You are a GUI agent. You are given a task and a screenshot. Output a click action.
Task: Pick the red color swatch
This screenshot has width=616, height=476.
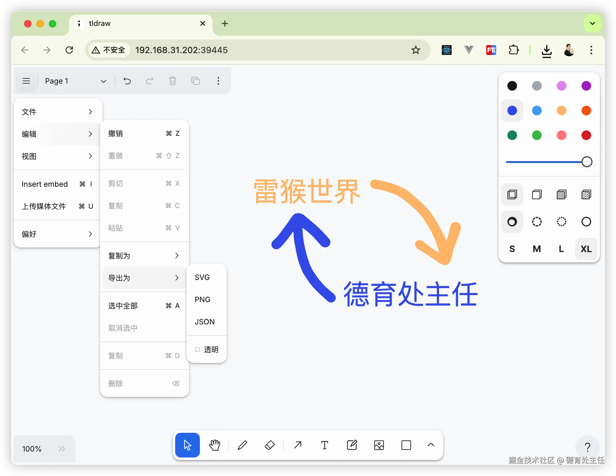[586, 135]
